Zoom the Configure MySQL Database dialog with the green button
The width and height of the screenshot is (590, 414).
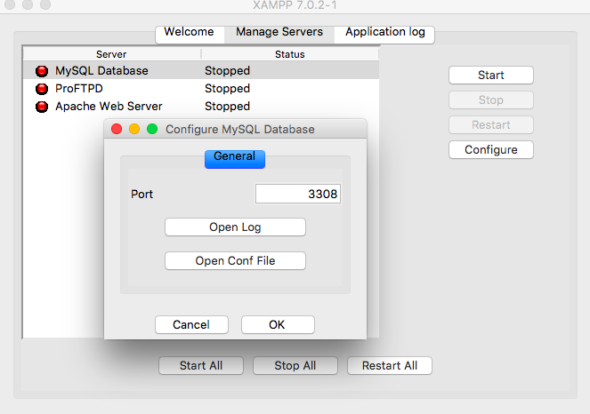point(152,129)
